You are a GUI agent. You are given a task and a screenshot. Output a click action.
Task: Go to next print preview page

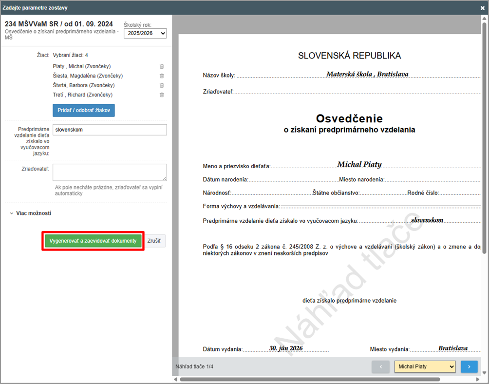(469, 366)
